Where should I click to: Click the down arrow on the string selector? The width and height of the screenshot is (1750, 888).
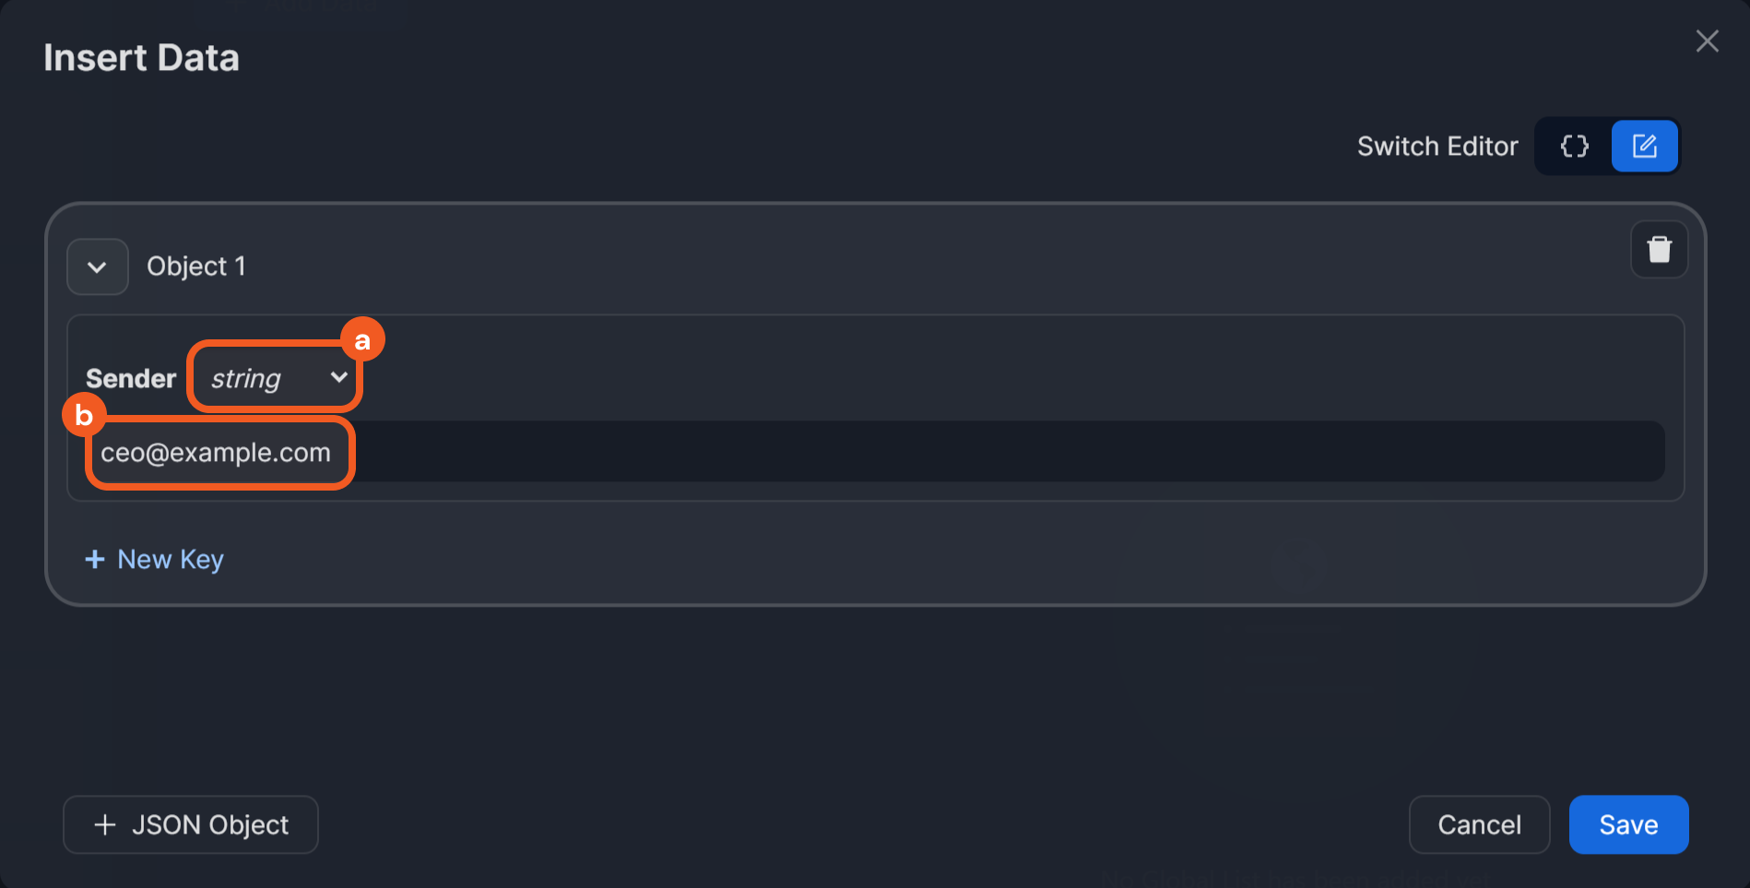pos(338,377)
